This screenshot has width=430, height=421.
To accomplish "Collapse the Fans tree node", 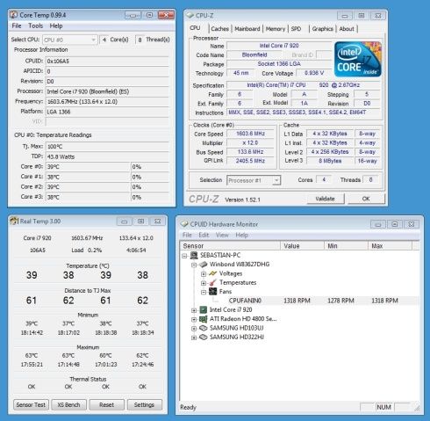I will [204, 292].
